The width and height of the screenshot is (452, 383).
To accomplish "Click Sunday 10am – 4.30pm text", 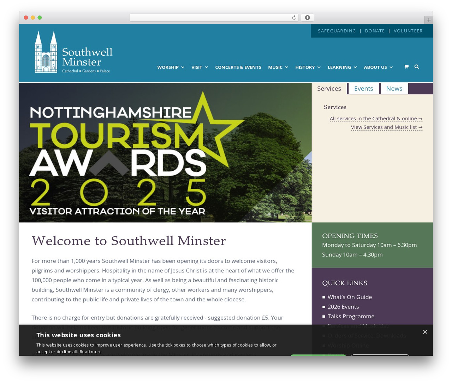I will pyautogui.click(x=352, y=254).
